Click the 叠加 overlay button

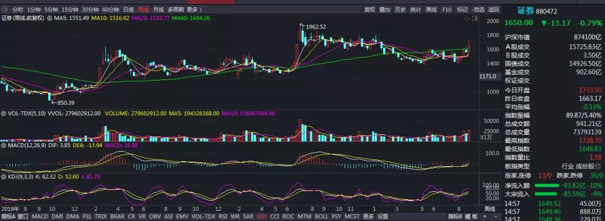tap(385, 10)
